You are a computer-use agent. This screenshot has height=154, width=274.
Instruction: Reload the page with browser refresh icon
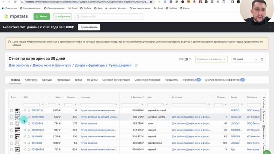click(15, 2)
